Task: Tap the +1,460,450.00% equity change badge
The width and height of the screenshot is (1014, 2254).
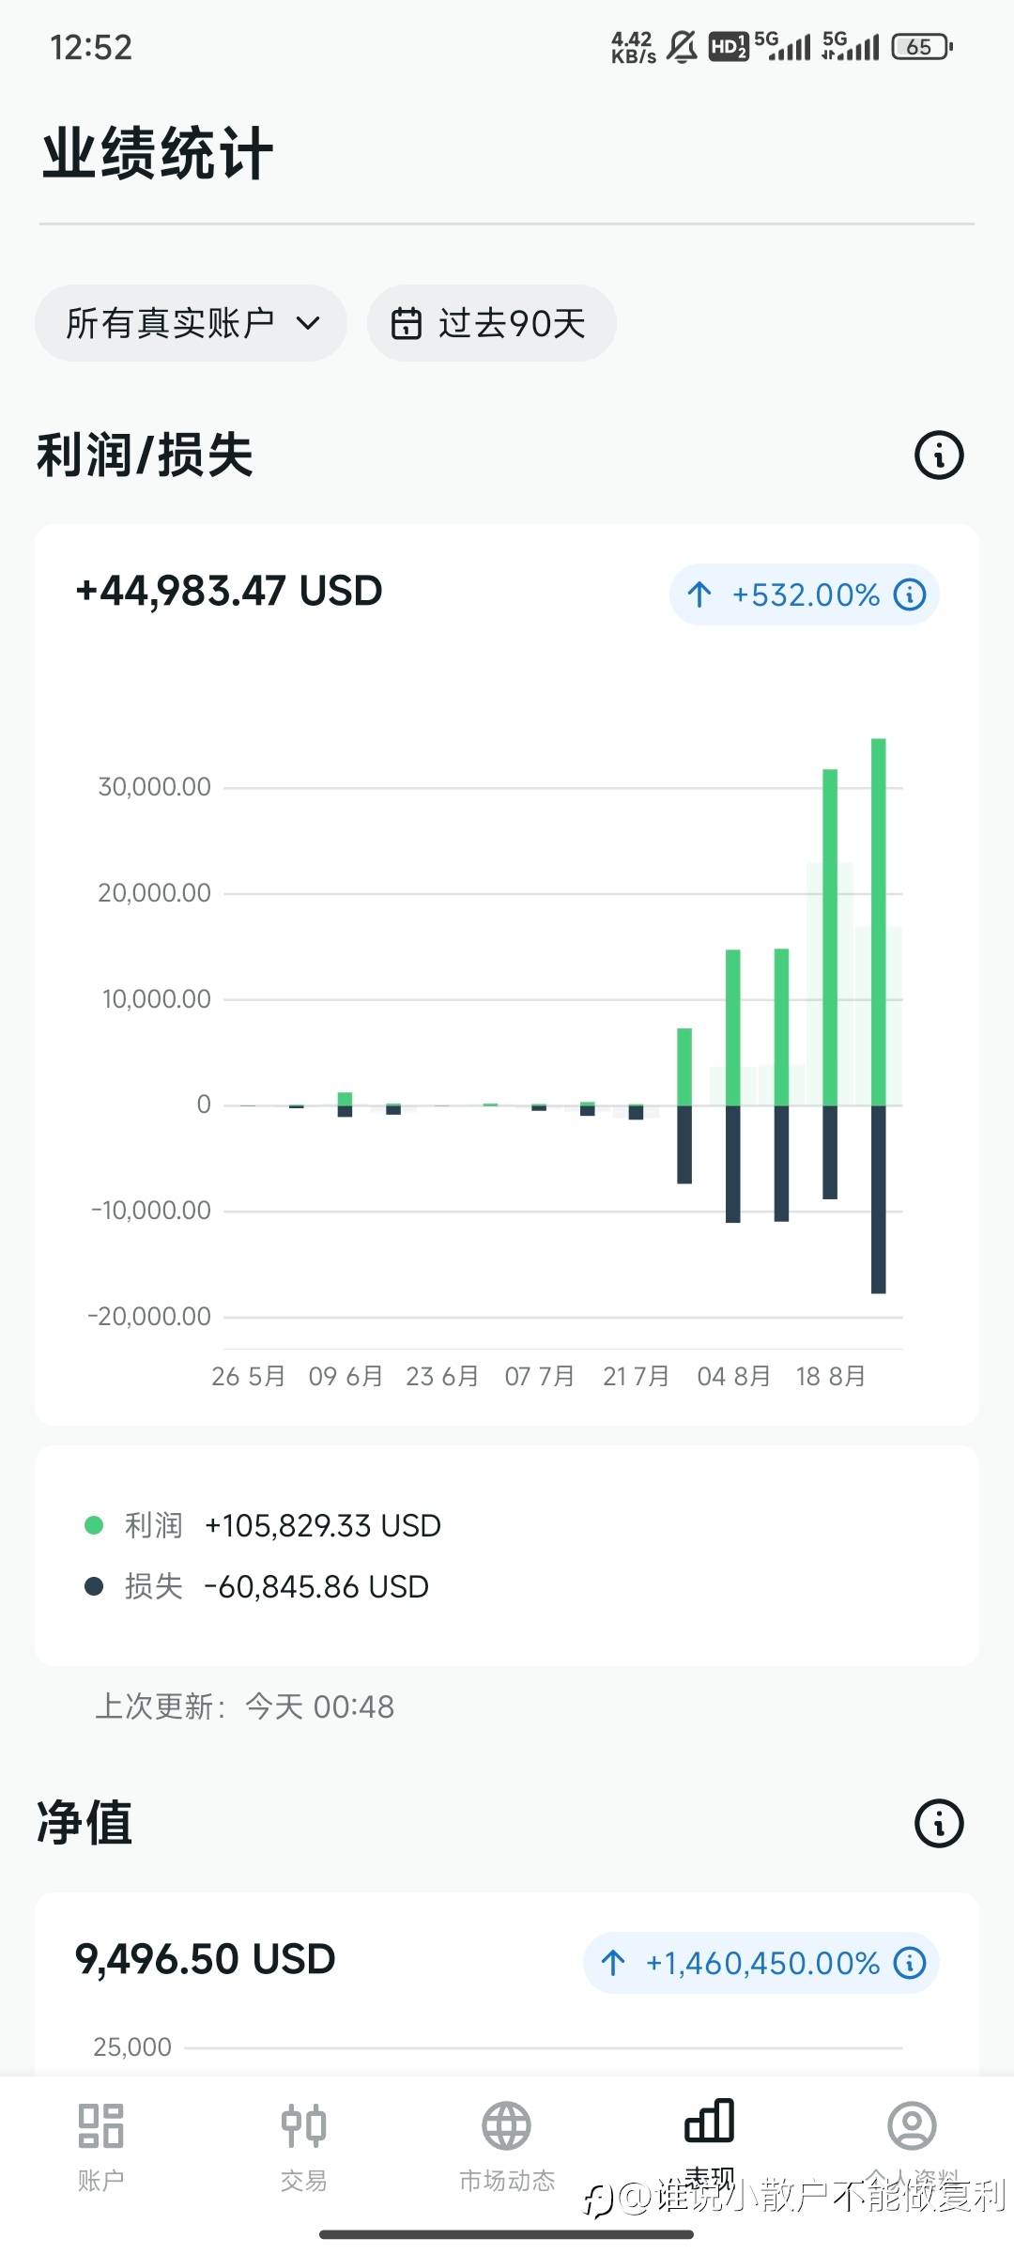Action: click(761, 1963)
